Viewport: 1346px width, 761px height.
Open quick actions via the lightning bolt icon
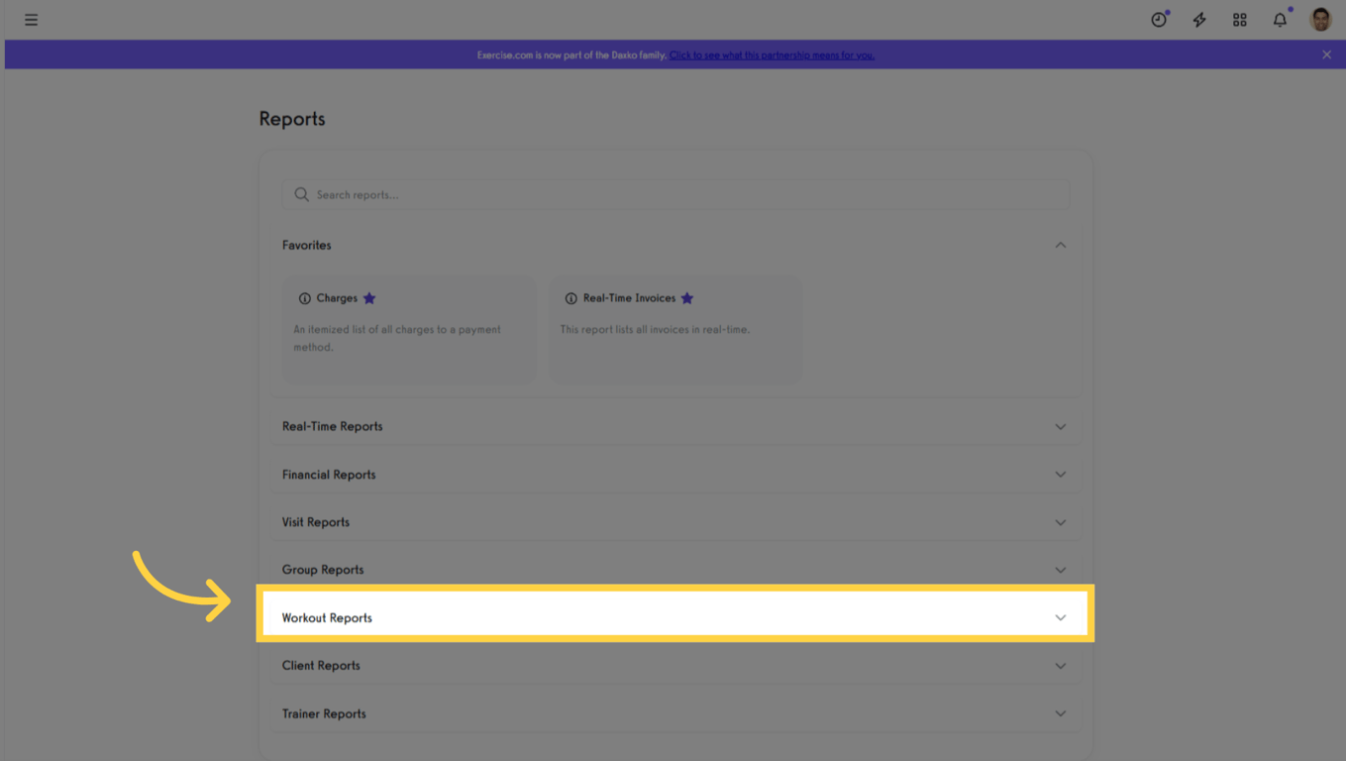tap(1198, 19)
